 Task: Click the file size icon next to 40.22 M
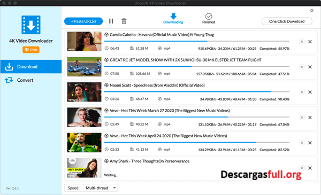click(132, 124)
